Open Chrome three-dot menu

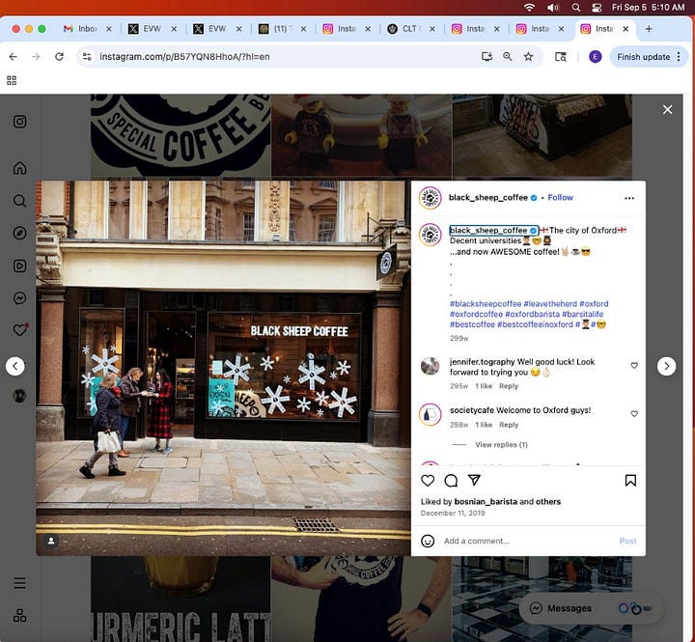679,57
